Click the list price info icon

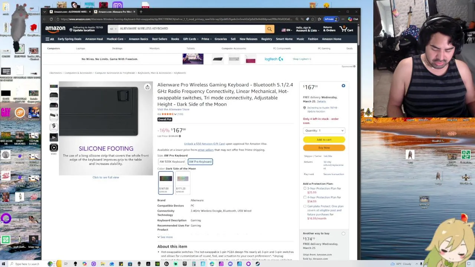coord(180,136)
